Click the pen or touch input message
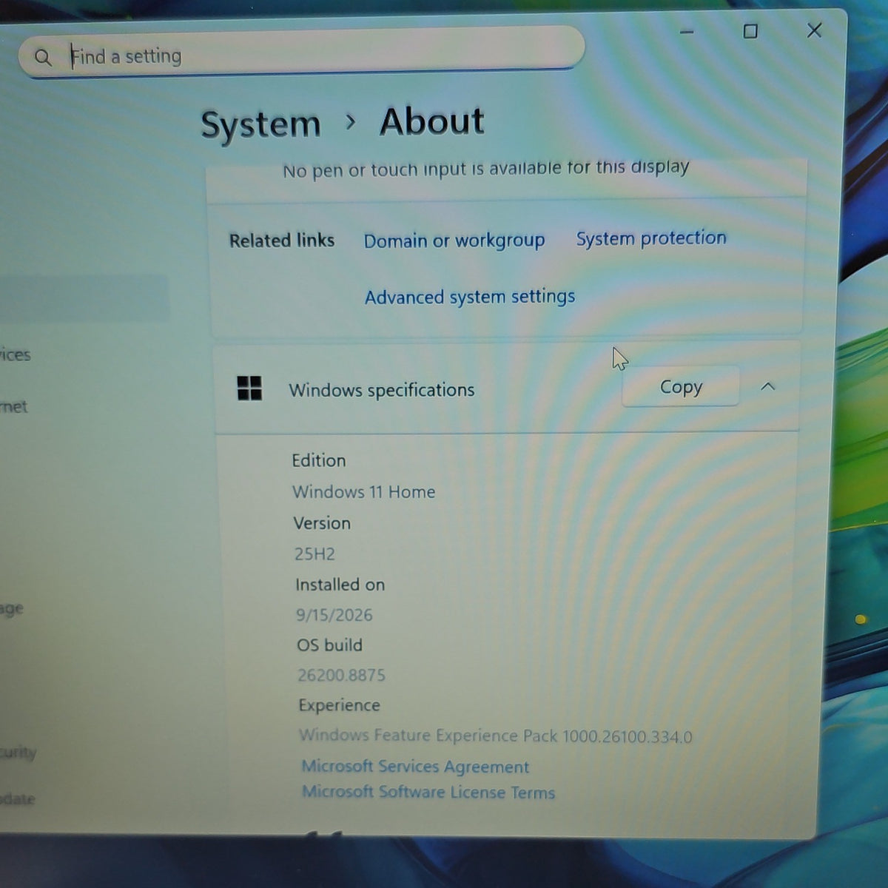Viewport: 888px width, 888px height. point(486,169)
